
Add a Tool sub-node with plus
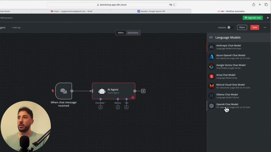tap(127, 107)
